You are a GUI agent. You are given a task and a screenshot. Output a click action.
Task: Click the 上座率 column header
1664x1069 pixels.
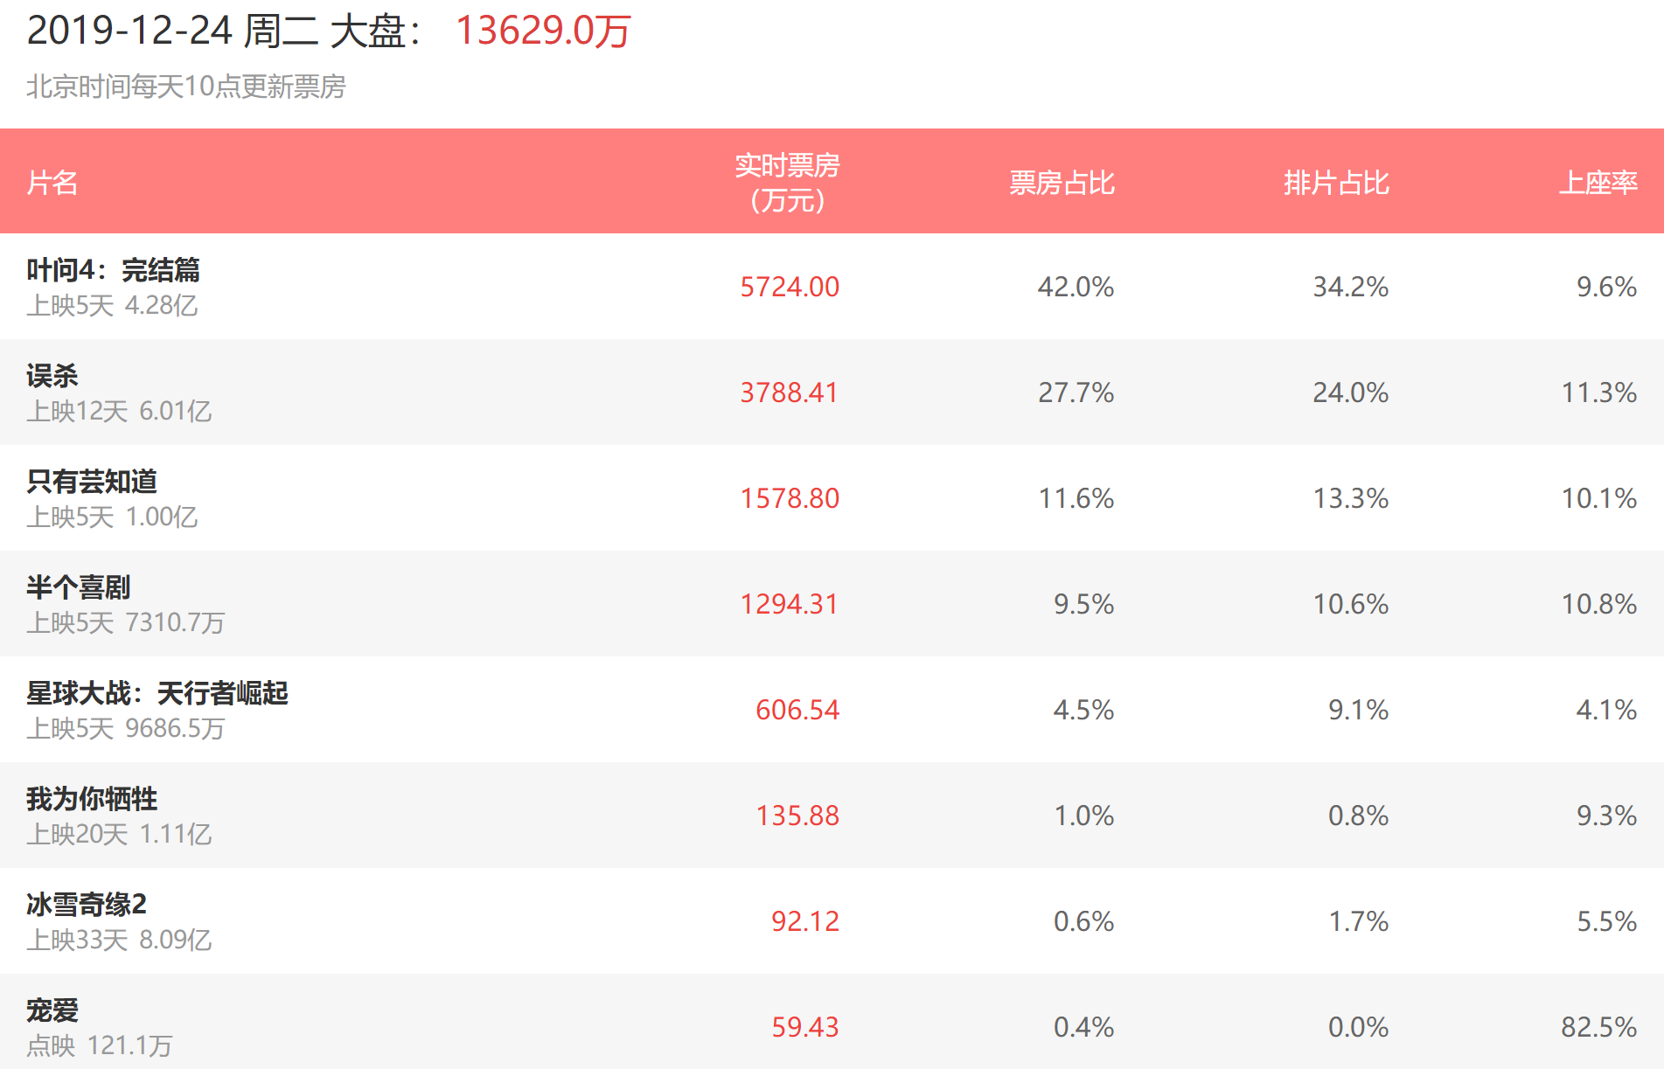click(x=1598, y=183)
